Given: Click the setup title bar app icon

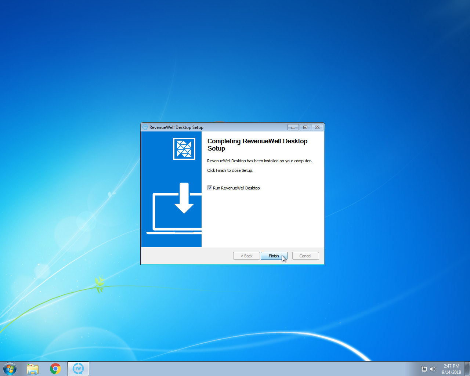Looking at the screenshot, I should click(x=145, y=127).
